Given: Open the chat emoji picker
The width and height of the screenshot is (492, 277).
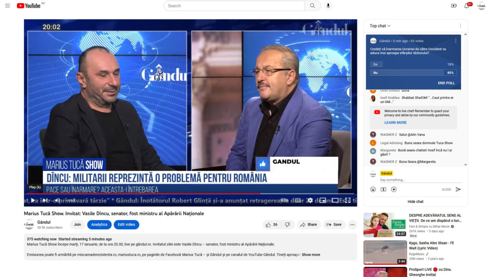Looking at the screenshot, I should pos(373,189).
